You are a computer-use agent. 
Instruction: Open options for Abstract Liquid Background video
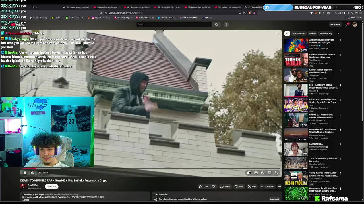click(340, 40)
